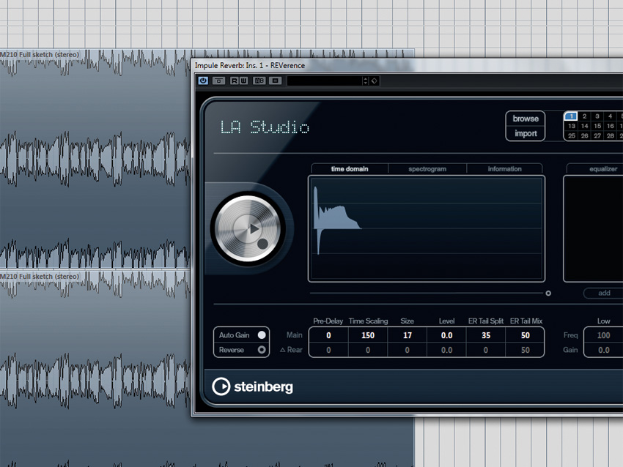Click the Rear Size value field
This screenshot has height=467, width=623.
pos(408,350)
